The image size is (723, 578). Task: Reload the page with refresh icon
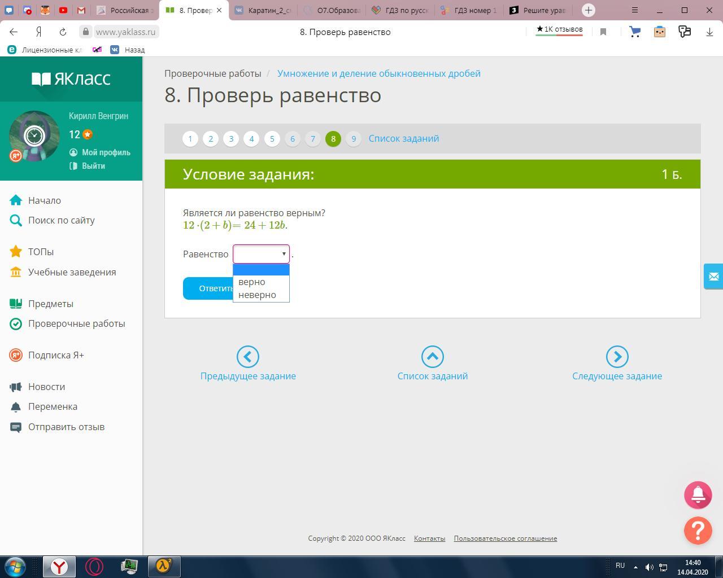[x=63, y=32]
